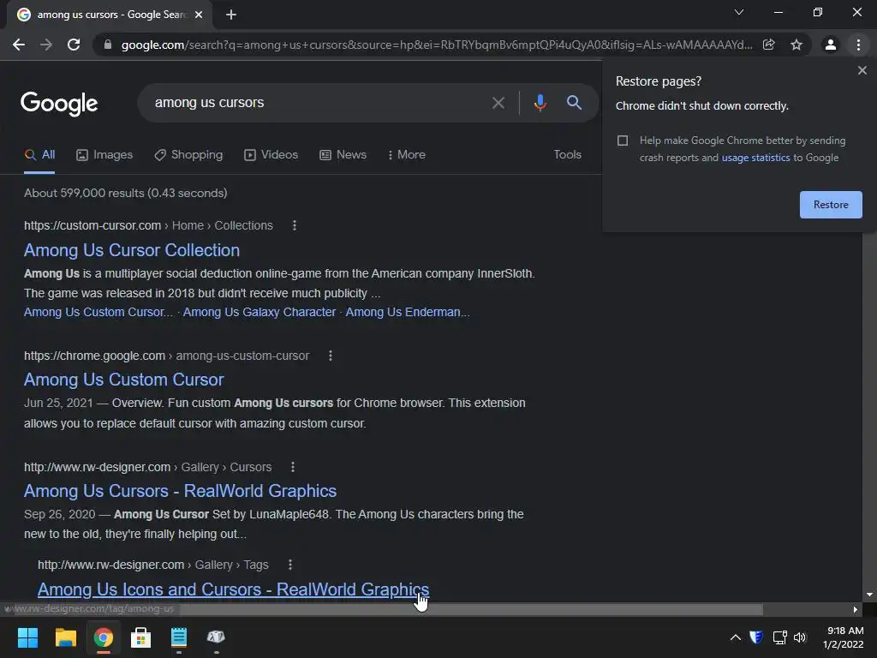877x658 pixels.
Task: Open options for rw-designer Gallery Tags result
Action: tap(289, 565)
